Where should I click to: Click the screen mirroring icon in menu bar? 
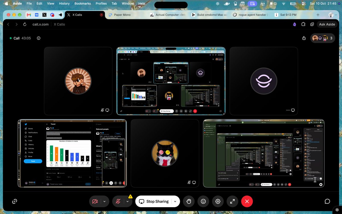252,4
